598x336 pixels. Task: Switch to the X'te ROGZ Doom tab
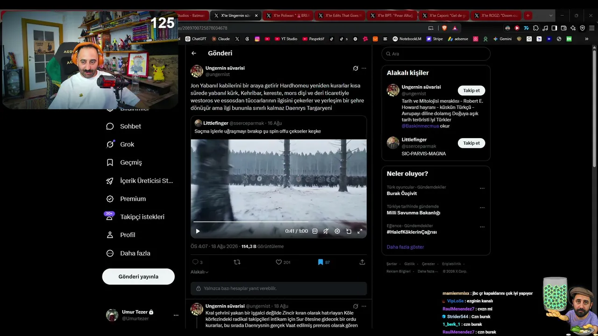pyautogui.click(x=497, y=15)
